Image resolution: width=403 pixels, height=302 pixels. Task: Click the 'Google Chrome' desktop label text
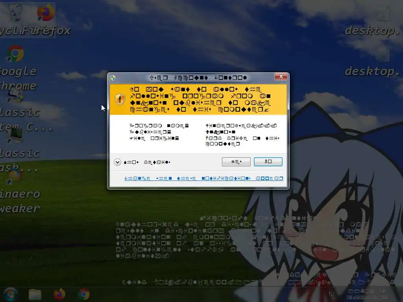coord(18,78)
